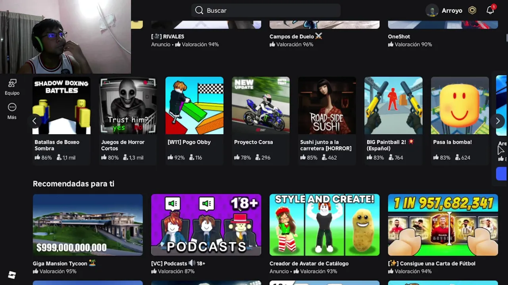Open Juegos de Horror Cortos thumbnail

coord(128,106)
